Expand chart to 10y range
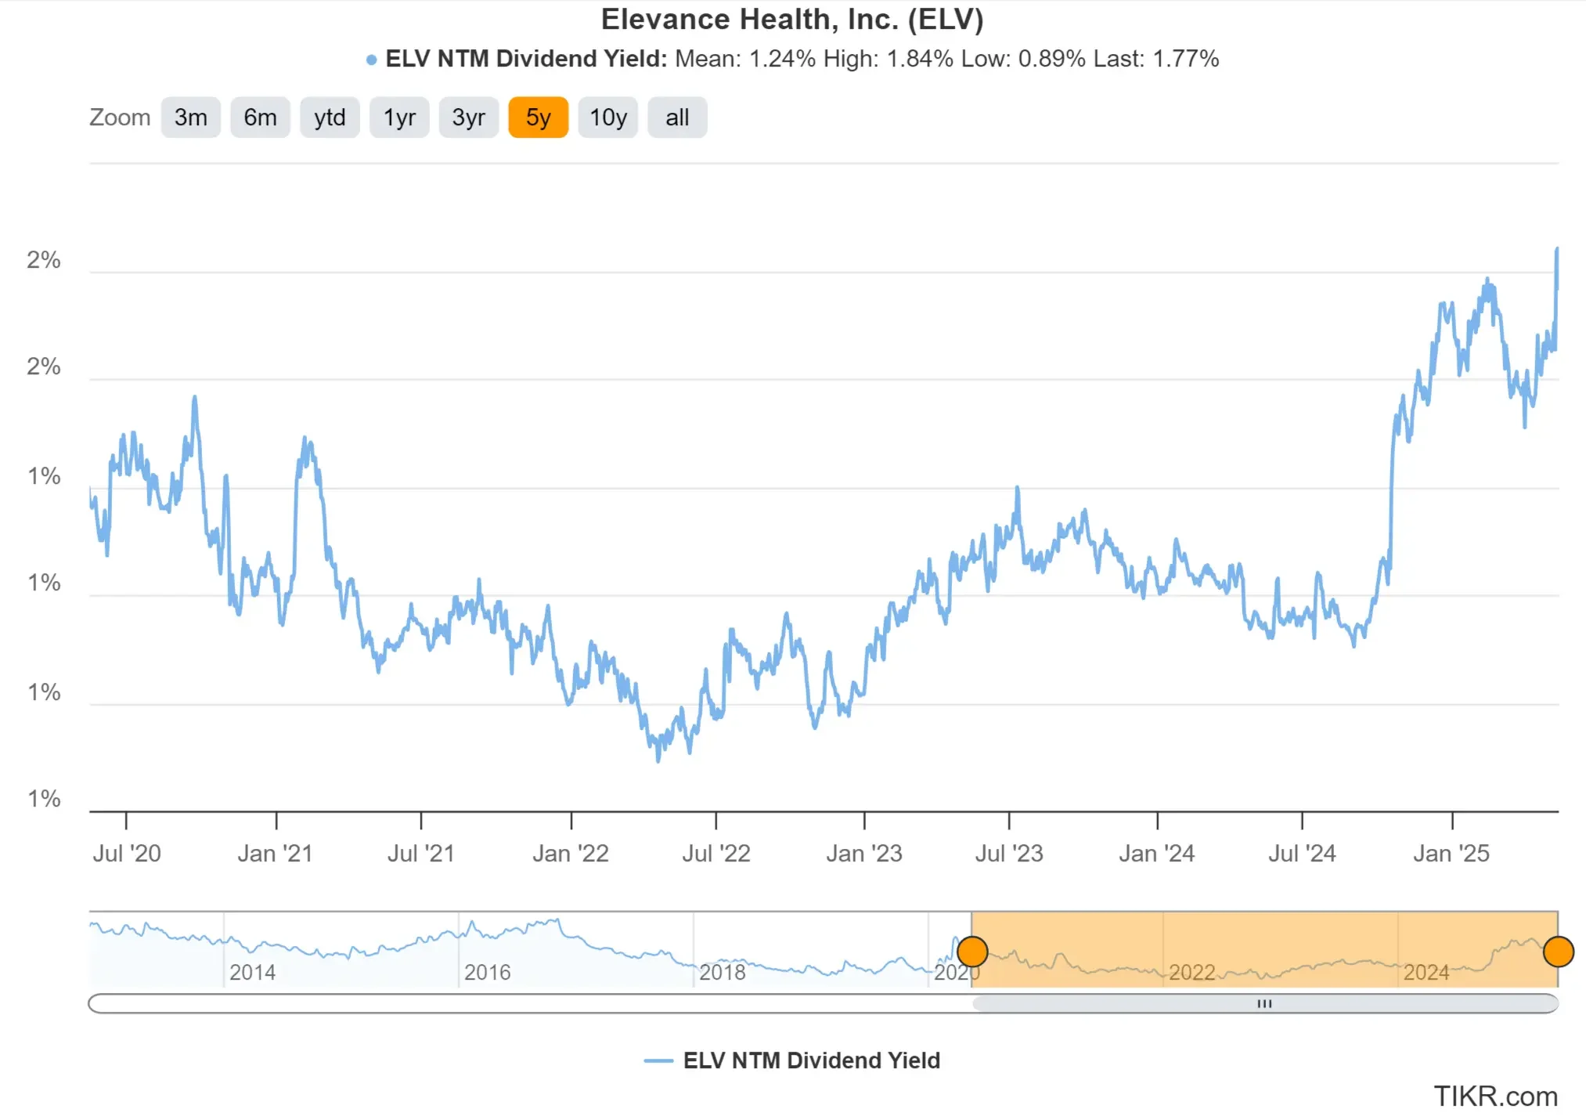Viewport: 1586px width, 1116px height. pos(607,117)
